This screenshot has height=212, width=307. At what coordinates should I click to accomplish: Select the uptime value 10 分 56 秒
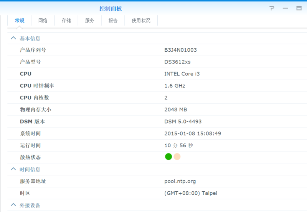[x=179, y=145]
